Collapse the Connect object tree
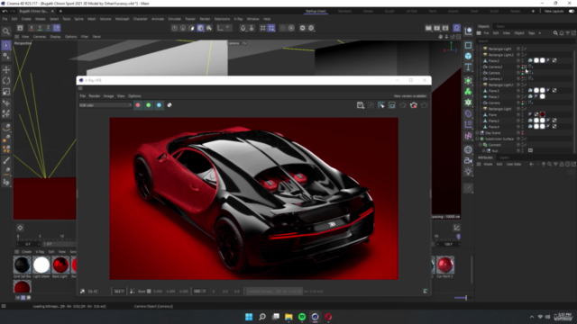Screen dimensions: 577x324 point(481,145)
